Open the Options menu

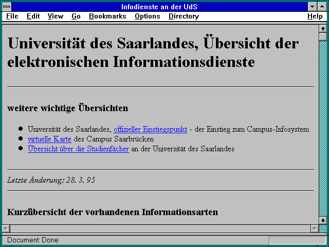[148, 16]
